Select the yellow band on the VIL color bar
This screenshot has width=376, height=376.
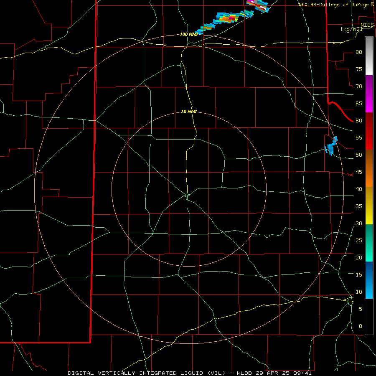369,206
